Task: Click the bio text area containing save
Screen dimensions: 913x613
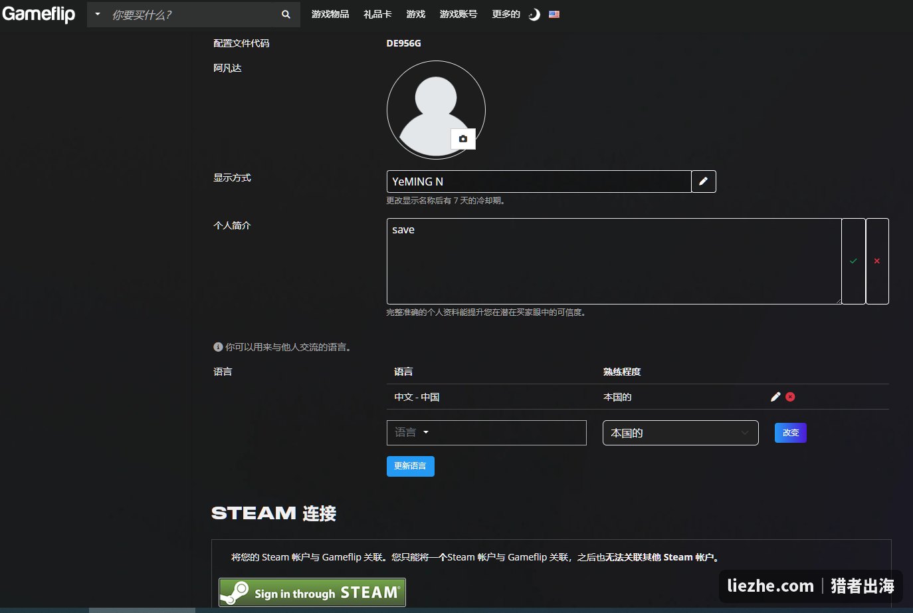Action: pyautogui.click(x=614, y=261)
